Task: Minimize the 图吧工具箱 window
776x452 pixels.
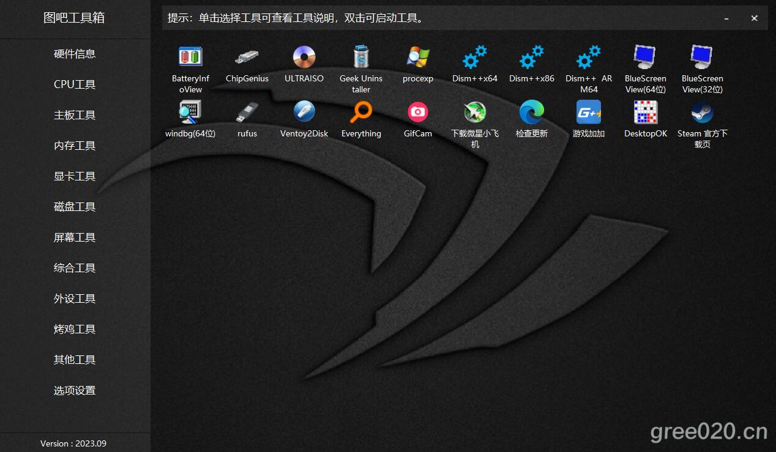Action: 726,18
